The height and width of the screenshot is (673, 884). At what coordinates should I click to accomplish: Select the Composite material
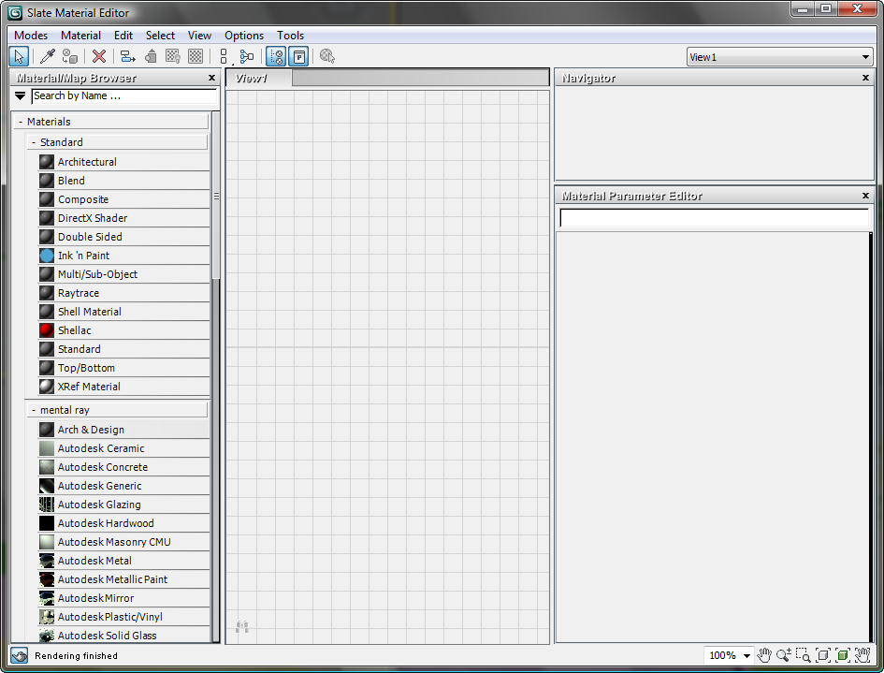click(x=123, y=199)
